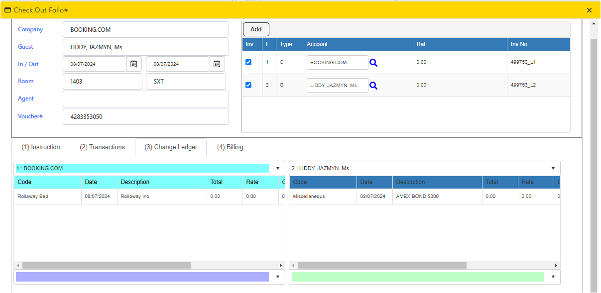The width and height of the screenshot is (601, 293).
Task: Switch to the (2) Transactions tab
Action: (102, 147)
